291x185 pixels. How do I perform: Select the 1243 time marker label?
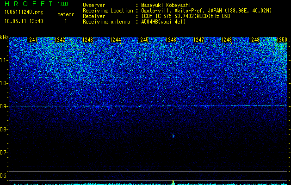(x=87, y=40)
